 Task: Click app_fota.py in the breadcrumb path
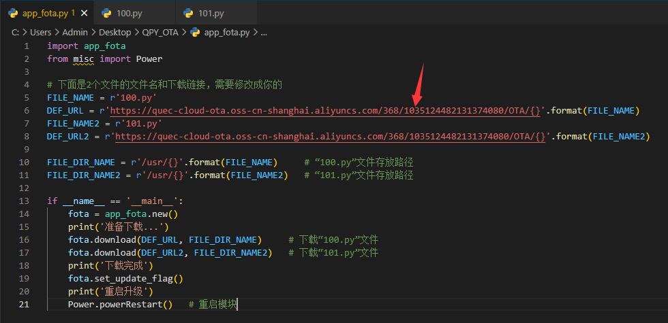pyautogui.click(x=227, y=32)
